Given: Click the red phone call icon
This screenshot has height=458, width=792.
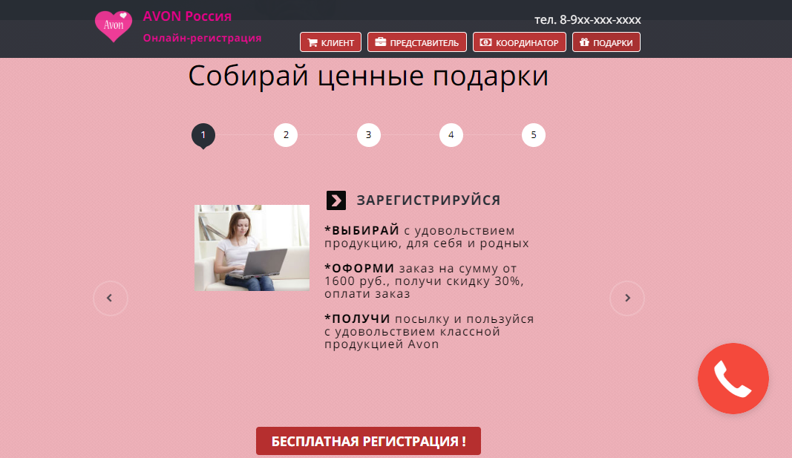Looking at the screenshot, I should pyautogui.click(x=733, y=379).
